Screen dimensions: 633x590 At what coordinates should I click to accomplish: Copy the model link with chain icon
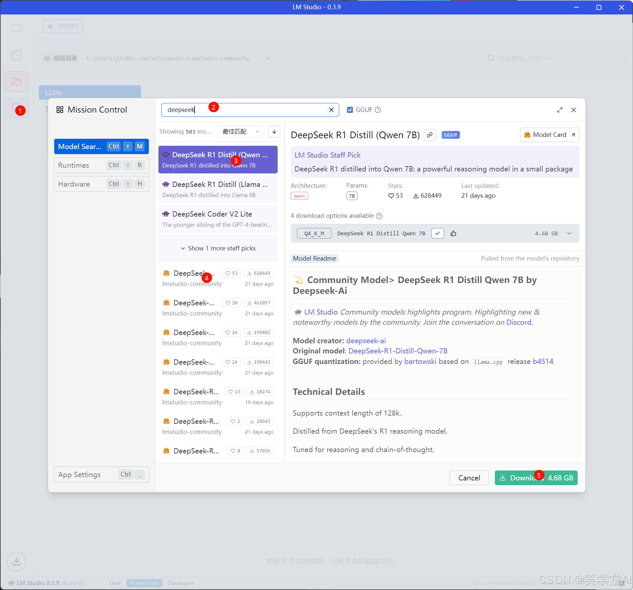coord(430,135)
